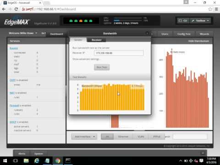Go back in the browser
The height and width of the screenshot is (165, 220).
4,9
